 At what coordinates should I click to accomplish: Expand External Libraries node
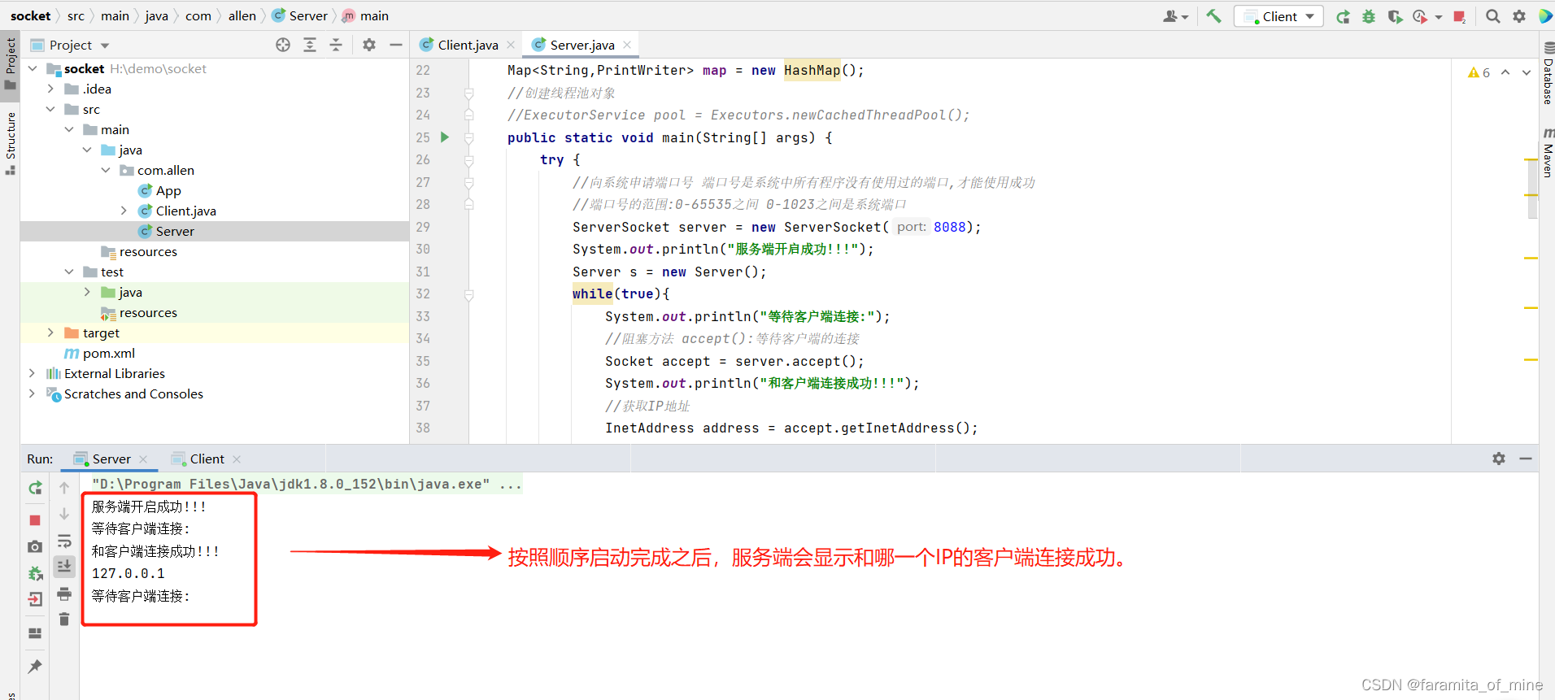point(33,374)
